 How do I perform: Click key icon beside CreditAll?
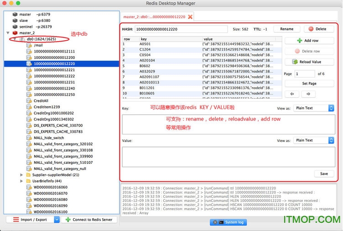pos(29,101)
